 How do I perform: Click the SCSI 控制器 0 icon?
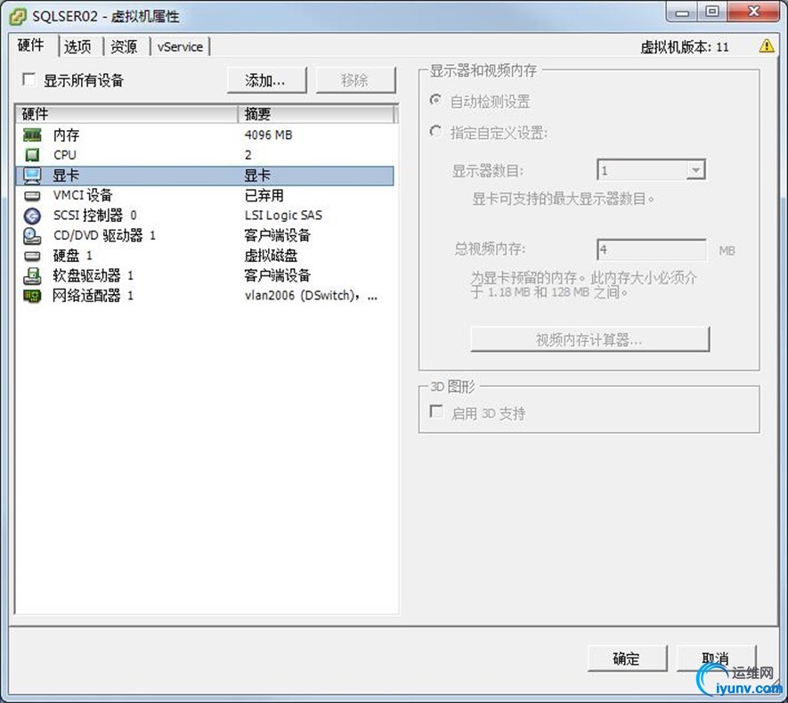tap(32, 216)
